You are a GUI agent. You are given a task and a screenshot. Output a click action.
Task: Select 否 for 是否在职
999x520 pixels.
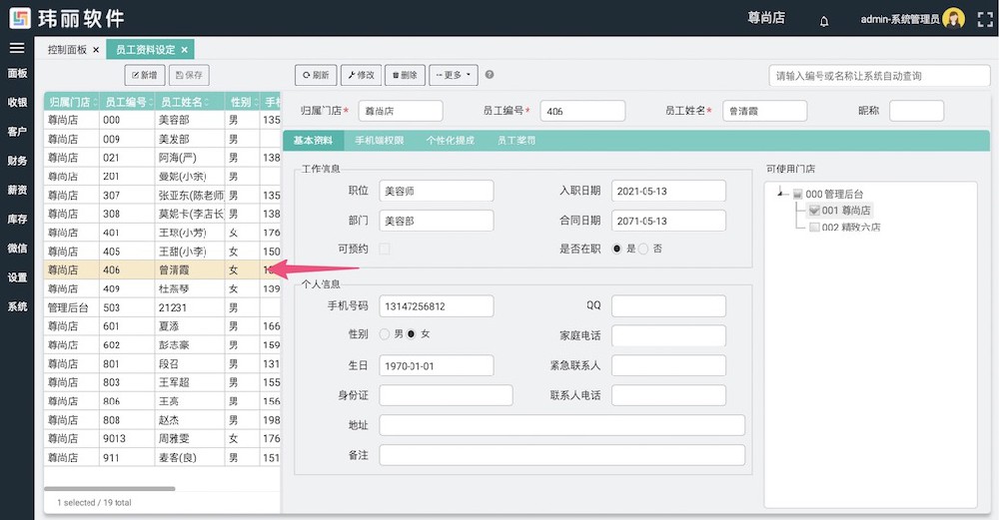[x=643, y=249]
